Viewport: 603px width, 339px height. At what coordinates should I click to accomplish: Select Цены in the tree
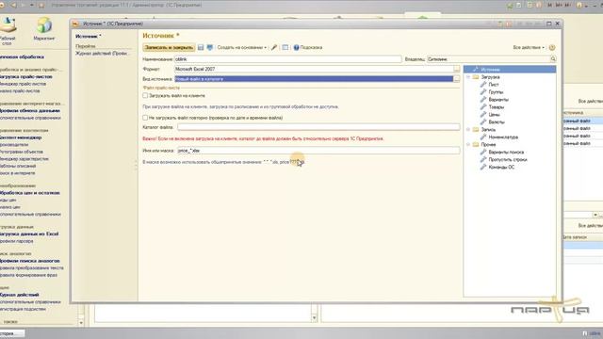[x=494, y=115]
